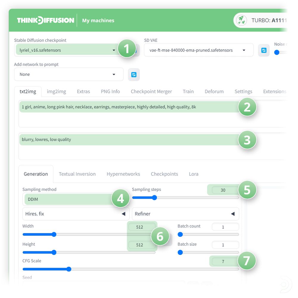Switch to the img2img tab
The width and height of the screenshot is (298, 298).
56,91
